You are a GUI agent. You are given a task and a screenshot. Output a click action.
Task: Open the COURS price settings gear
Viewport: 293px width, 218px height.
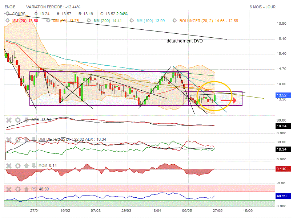[x=8, y=14]
